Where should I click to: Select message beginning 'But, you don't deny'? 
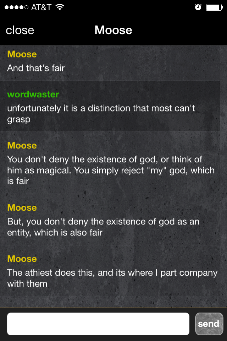(103, 227)
